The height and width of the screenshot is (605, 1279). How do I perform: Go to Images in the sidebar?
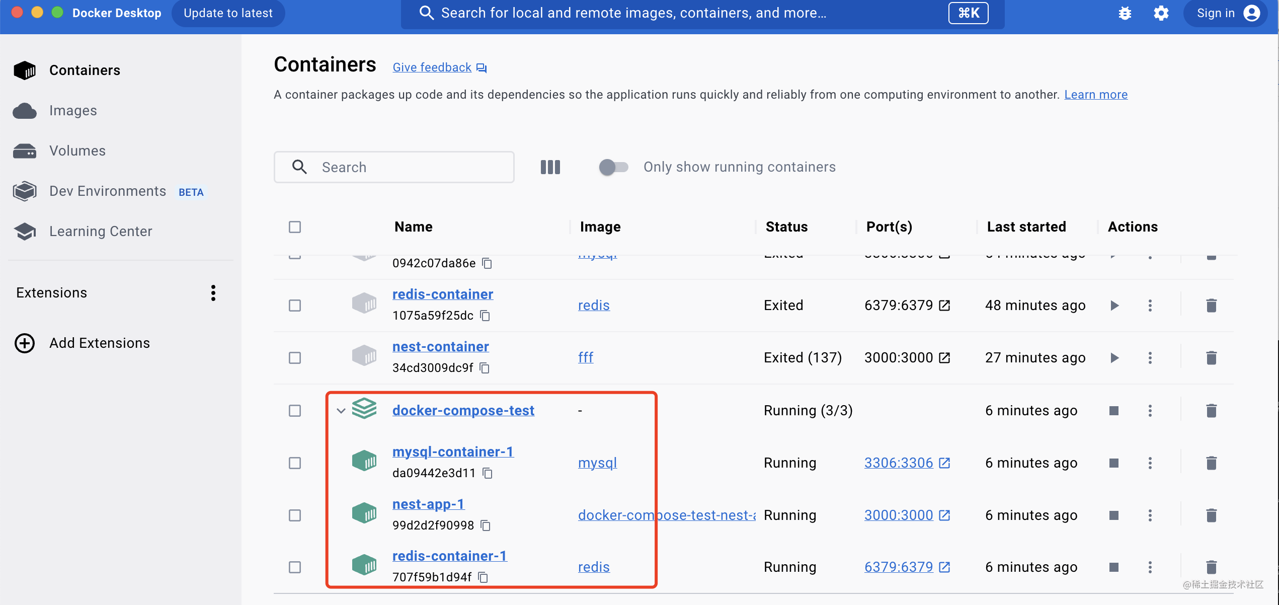click(x=73, y=111)
